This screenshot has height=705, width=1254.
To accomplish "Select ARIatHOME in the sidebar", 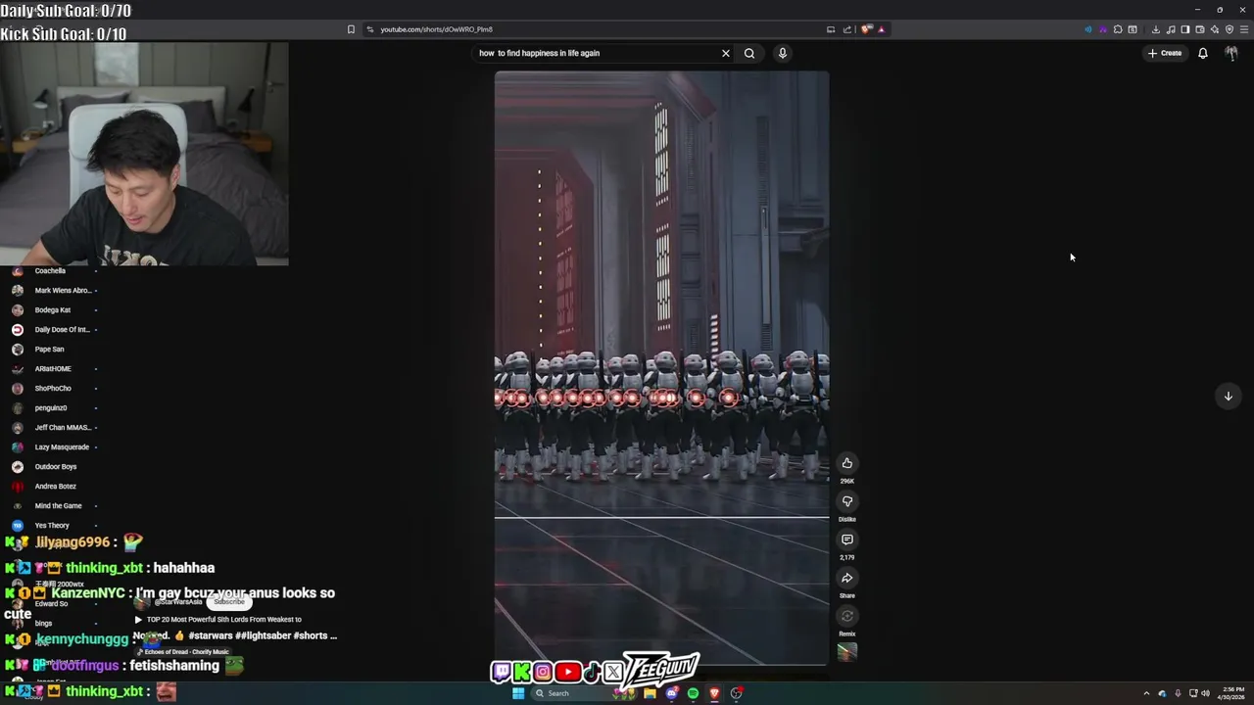I will 51,369.
